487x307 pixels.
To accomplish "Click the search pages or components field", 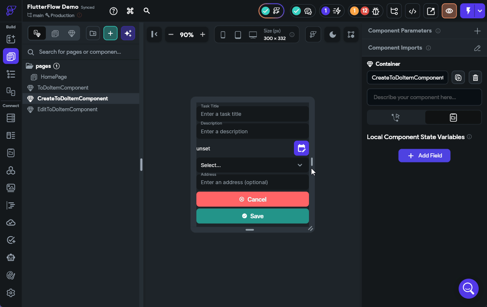I will (x=81, y=52).
